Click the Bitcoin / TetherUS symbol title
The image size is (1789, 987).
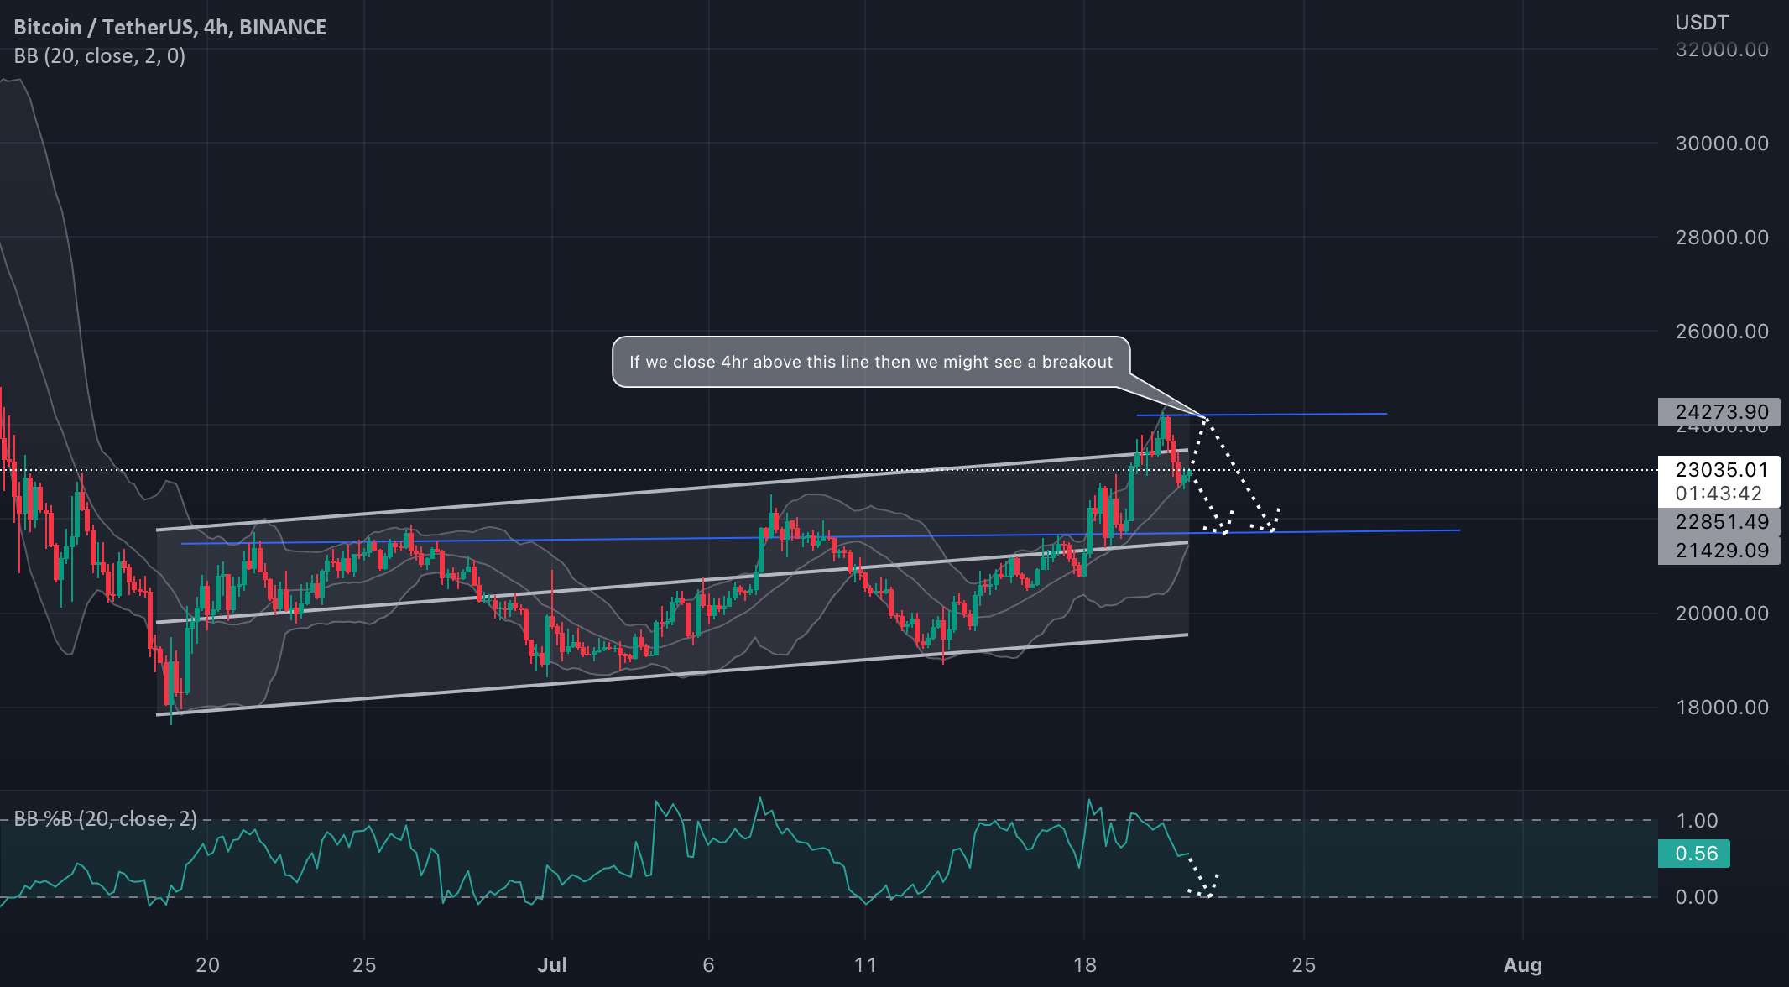170,27
